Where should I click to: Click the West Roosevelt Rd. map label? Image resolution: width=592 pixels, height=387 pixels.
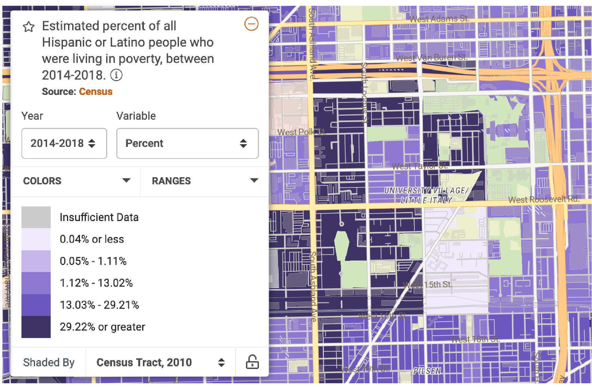[544, 199]
